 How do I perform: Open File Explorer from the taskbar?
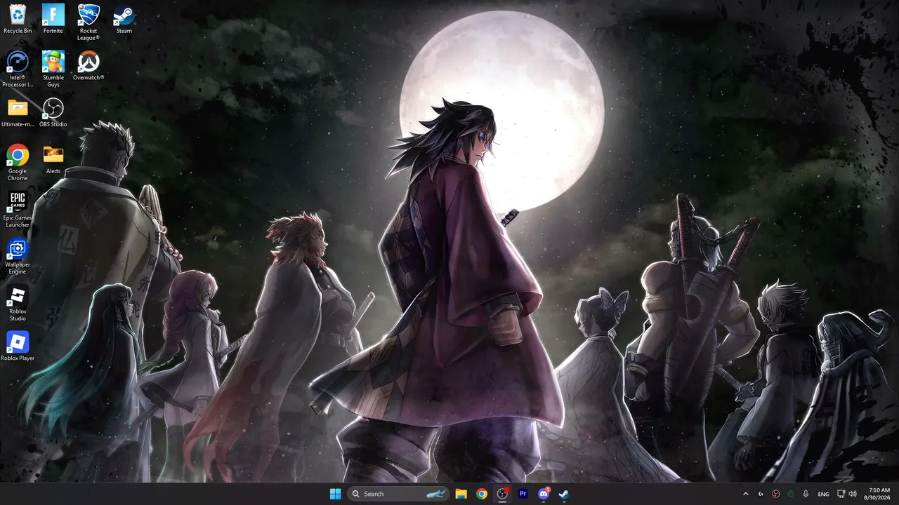click(x=461, y=494)
